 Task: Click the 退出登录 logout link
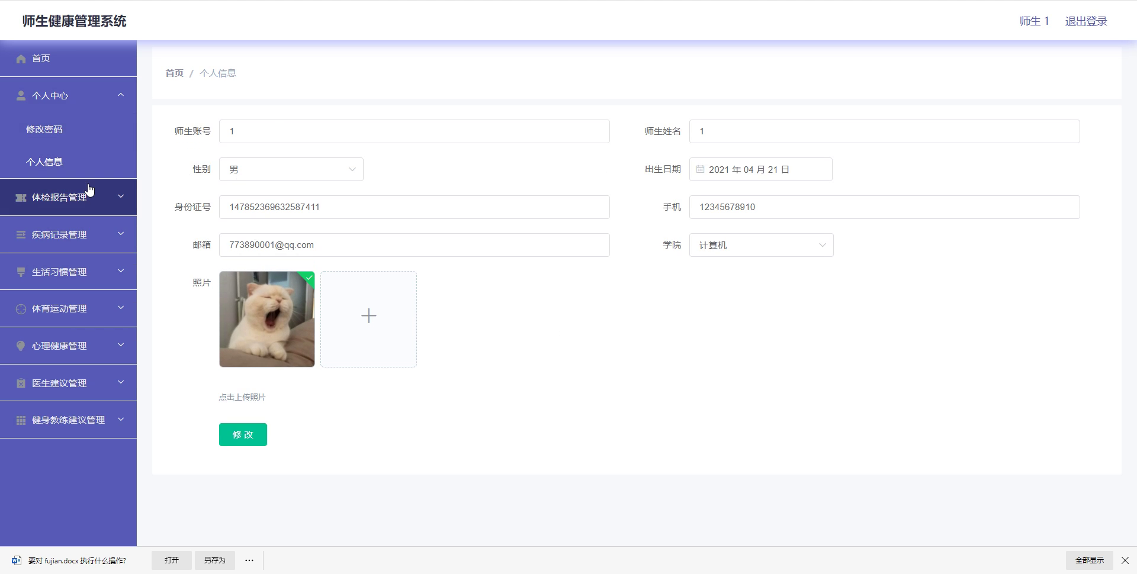[x=1086, y=21]
